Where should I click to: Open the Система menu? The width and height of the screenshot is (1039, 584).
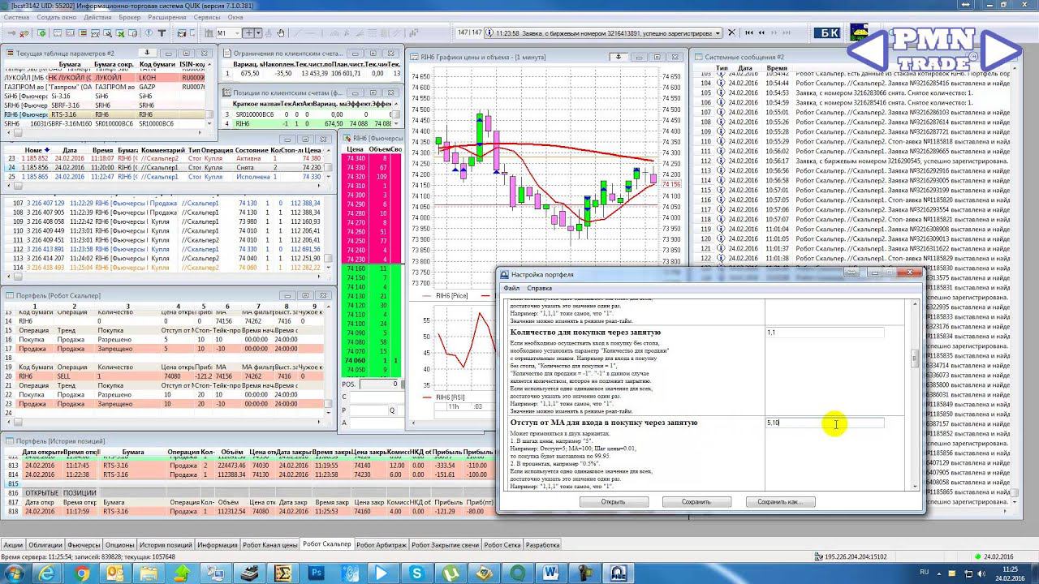tap(18, 17)
